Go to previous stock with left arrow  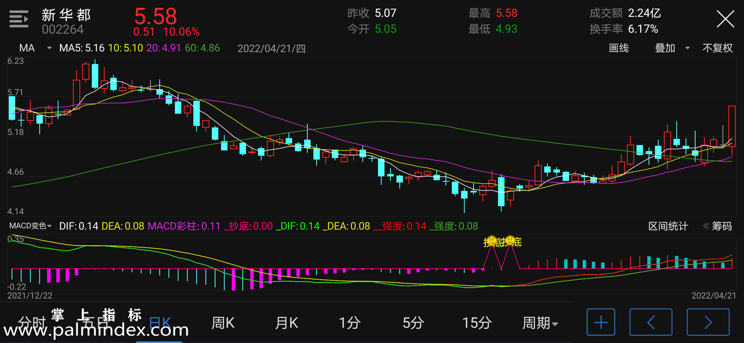tap(651, 322)
